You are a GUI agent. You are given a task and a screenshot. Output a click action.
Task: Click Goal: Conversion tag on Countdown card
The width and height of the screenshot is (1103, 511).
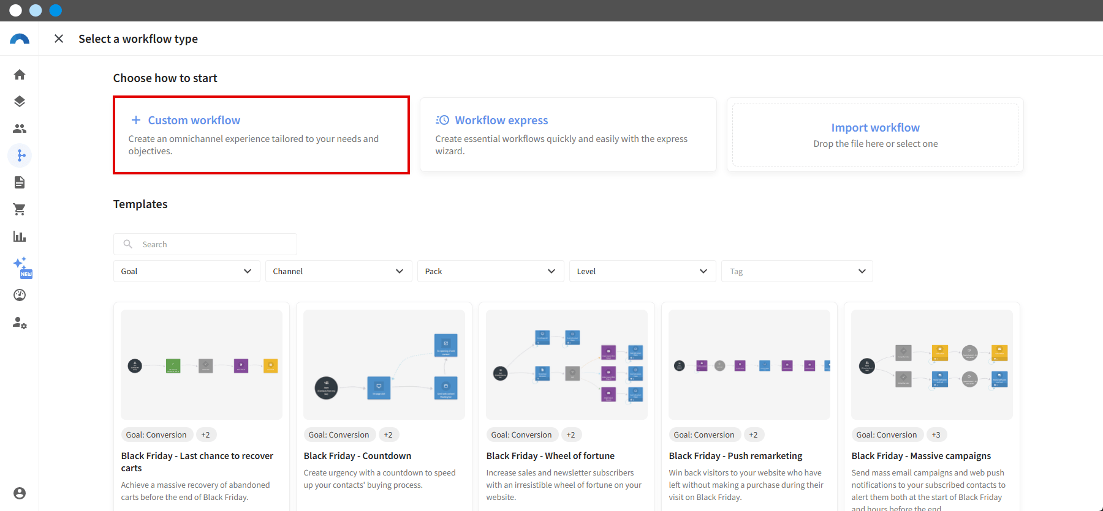coord(339,435)
